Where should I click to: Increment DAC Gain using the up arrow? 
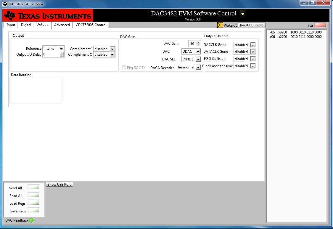click(198, 42)
